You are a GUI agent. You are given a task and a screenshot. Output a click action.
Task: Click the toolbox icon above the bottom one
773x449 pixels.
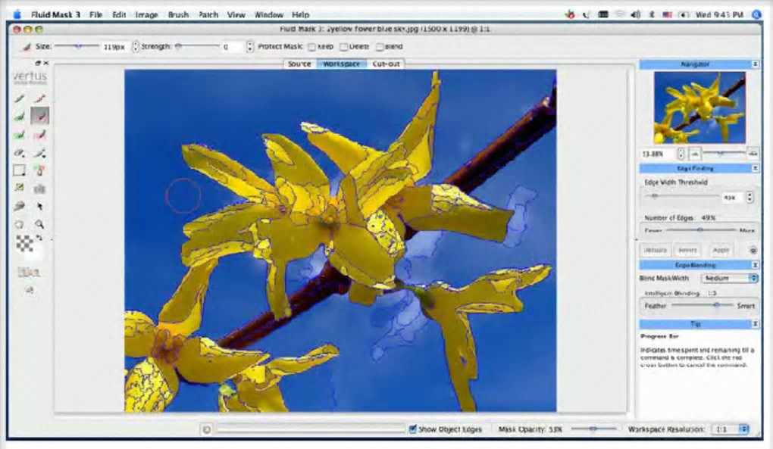pyautogui.click(x=29, y=272)
